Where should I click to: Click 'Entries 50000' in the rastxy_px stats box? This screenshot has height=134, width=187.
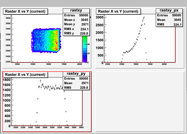coord(169,15)
